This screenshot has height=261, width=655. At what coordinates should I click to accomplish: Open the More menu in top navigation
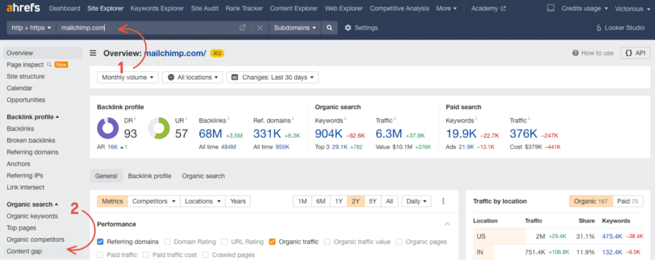click(446, 8)
